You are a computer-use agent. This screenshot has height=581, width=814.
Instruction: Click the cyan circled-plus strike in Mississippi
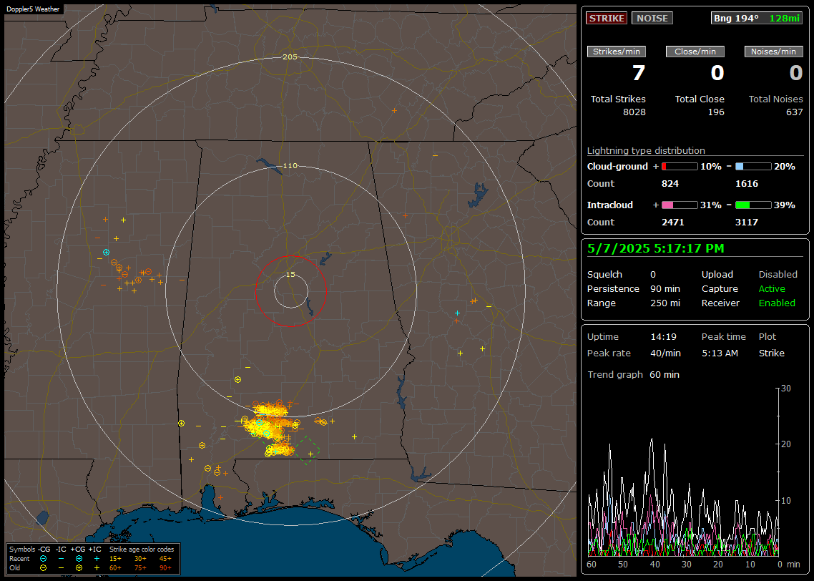click(x=107, y=253)
